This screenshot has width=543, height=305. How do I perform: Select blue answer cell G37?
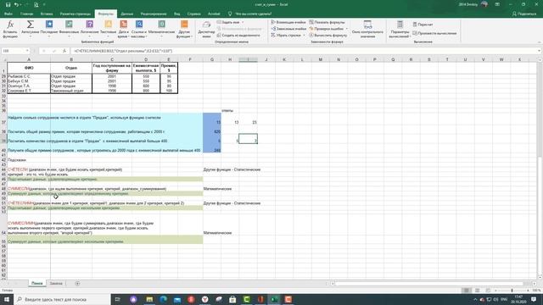[212, 119]
